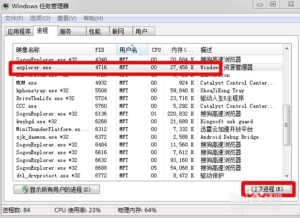Open the 查看(V) menu
300x218 pixels.
[x=67, y=18]
